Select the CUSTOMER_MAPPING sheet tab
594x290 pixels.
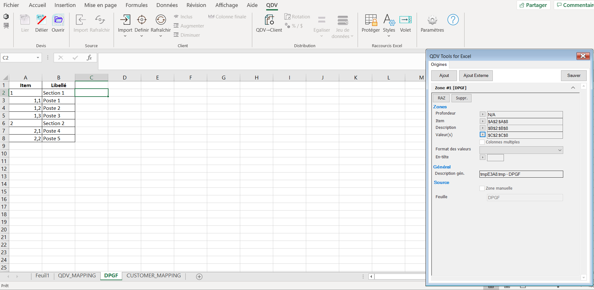click(x=154, y=276)
